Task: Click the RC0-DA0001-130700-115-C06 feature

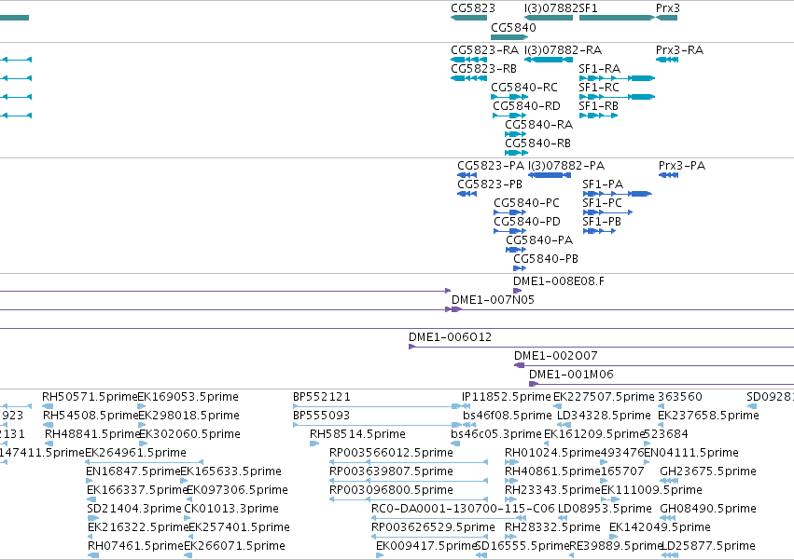Action: click(463, 509)
